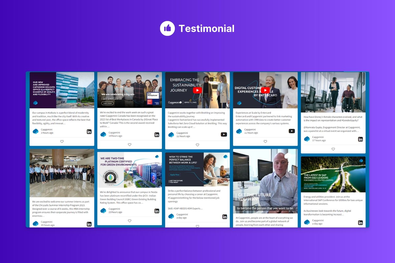395x263 pixels.
Task: Toggle the heart on the Disney characters post
Action: point(333,149)
